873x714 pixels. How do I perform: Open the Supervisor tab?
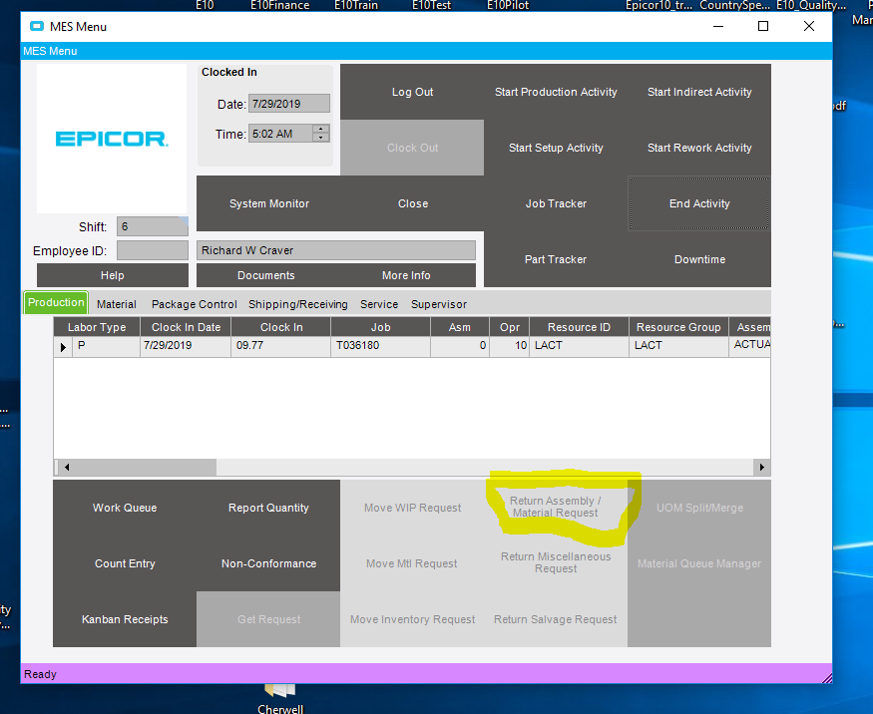439,304
